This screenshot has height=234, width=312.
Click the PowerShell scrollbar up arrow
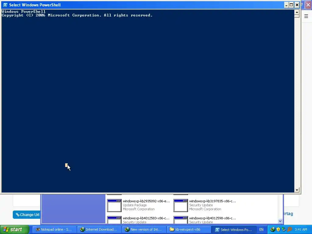[297, 12]
